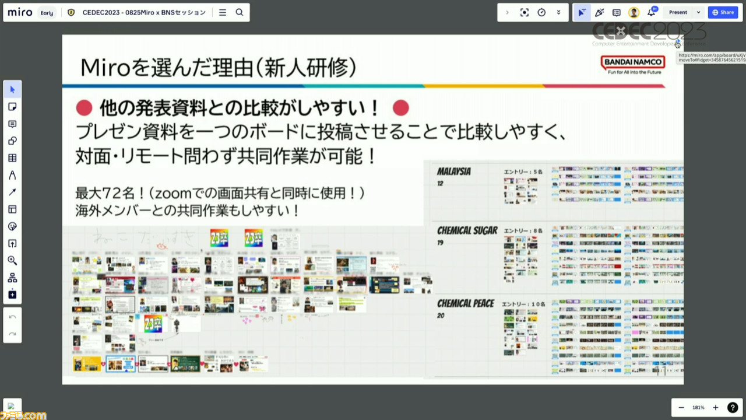Screen dimensions: 746x420
Task: Click the CHEMICAL PEACE team heading
Action: (x=466, y=303)
